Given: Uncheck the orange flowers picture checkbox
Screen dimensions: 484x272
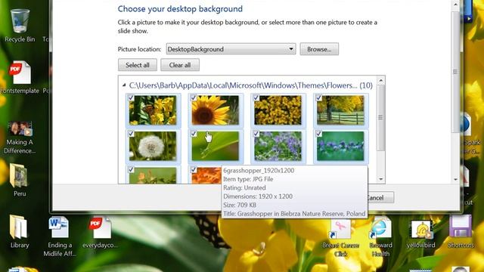Looking at the screenshot, I should (194, 169).
